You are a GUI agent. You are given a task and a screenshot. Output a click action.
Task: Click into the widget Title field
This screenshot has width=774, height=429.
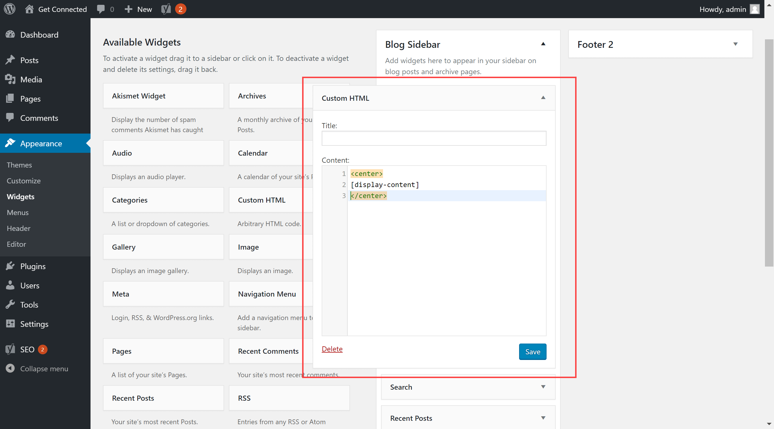[x=434, y=138]
